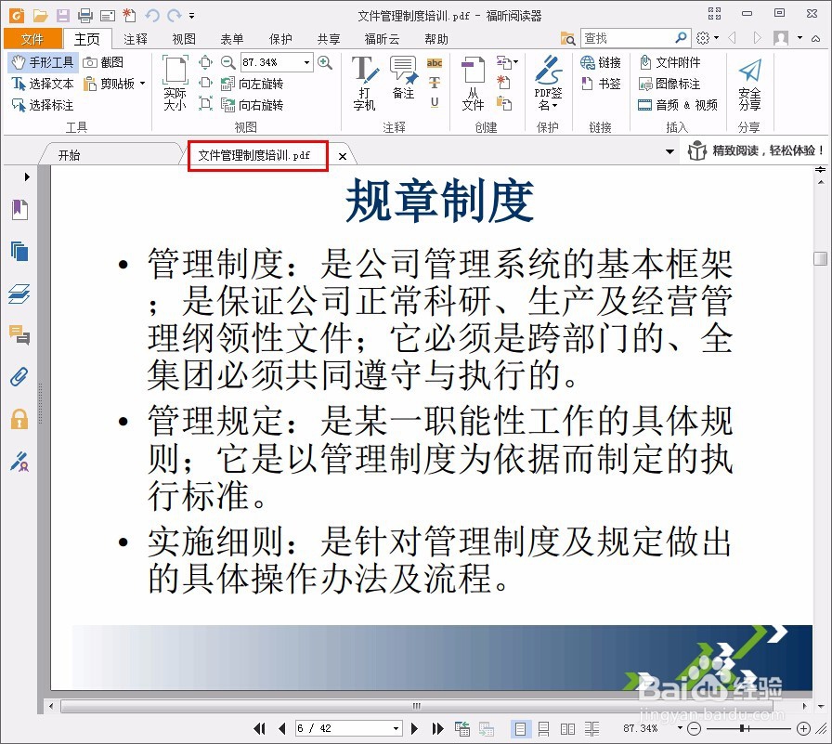
Task: Select the Highlight abc tool
Action: point(435,63)
